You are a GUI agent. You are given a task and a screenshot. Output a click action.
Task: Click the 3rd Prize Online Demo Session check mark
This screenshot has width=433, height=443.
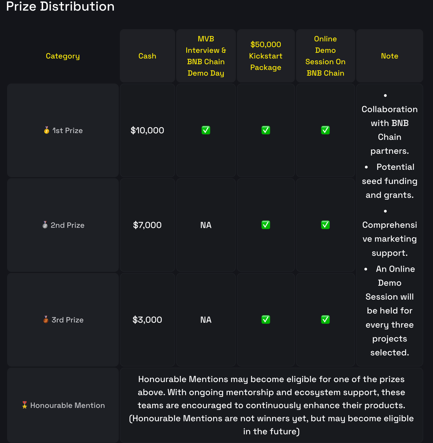click(325, 319)
